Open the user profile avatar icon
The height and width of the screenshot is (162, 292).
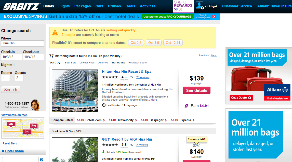pyautogui.click(x=200, y=6)
